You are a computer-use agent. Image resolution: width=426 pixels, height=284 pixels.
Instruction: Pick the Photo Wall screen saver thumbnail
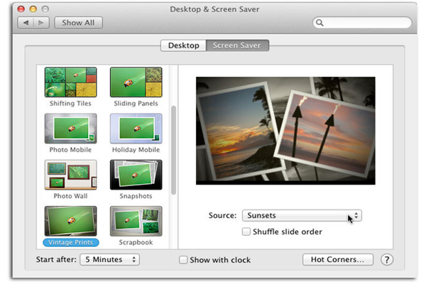click(x=70, y=175)
